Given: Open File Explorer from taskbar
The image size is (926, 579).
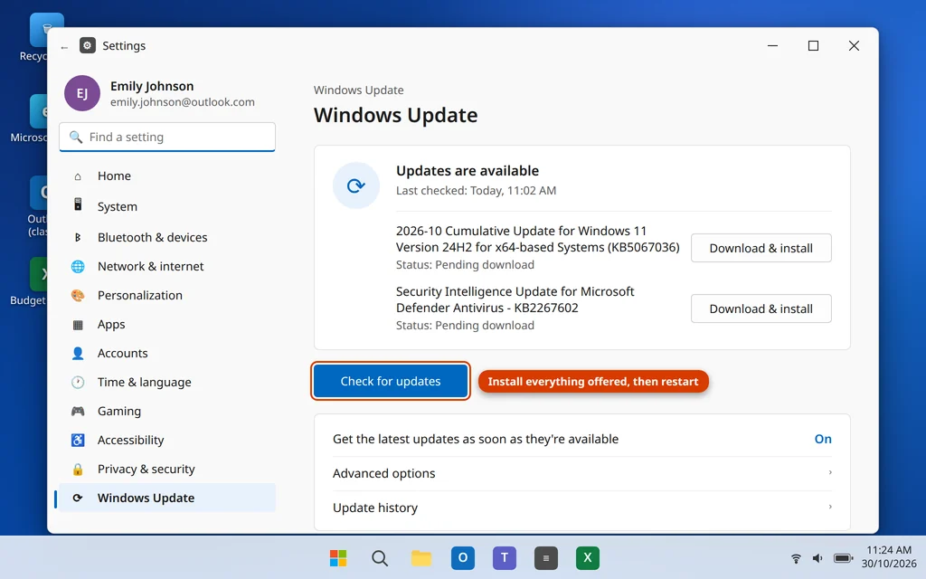Looking at the screenshot, I should (x=421, y=557).
